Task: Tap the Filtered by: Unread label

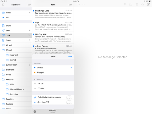Action: click(53, 111)
